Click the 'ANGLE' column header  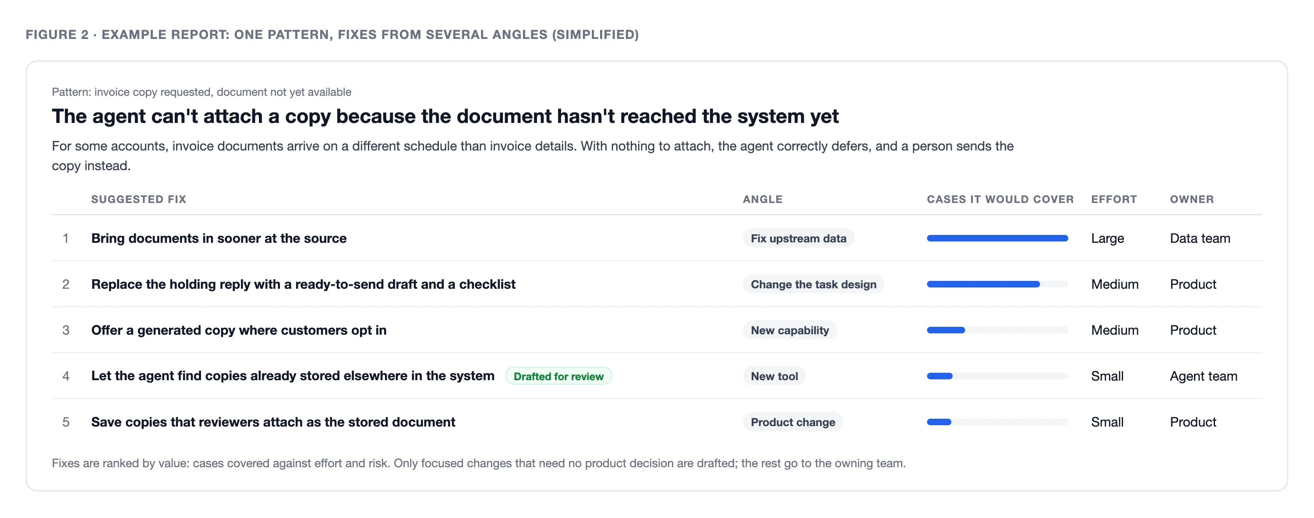tap(762, 199)
